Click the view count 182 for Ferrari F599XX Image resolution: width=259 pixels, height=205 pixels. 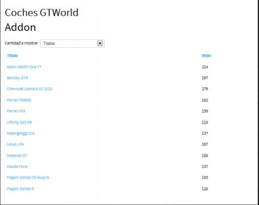click(x=205, y=100)
